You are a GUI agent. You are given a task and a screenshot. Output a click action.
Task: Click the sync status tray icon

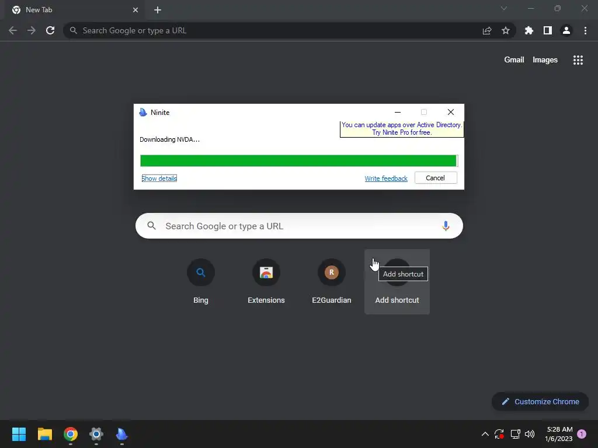coord(499,434)
